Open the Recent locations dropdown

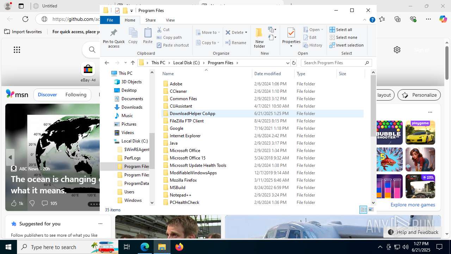point(125,63)
